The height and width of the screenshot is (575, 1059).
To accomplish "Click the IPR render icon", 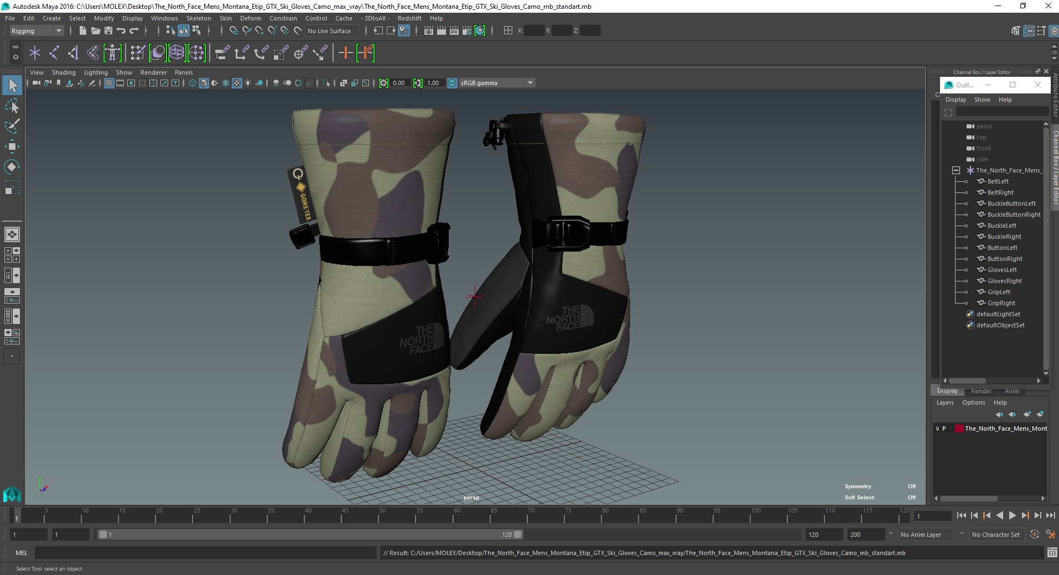I will (454, 31).
